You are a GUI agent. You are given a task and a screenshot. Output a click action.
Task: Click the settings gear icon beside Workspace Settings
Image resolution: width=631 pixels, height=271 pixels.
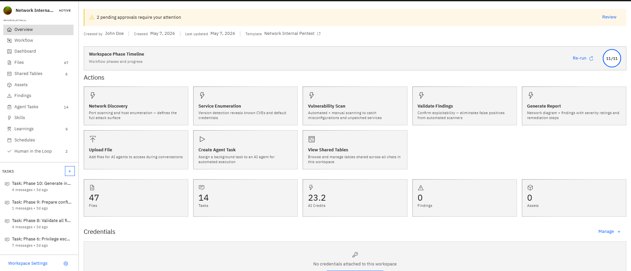[x=66, y=264]
